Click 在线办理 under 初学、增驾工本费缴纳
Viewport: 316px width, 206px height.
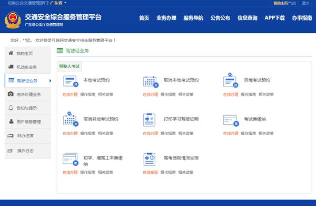click(x=70, y=172)
